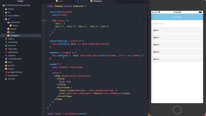Expand the android folder arrow
Screen dimensions: 206x116
coord(4,9)
